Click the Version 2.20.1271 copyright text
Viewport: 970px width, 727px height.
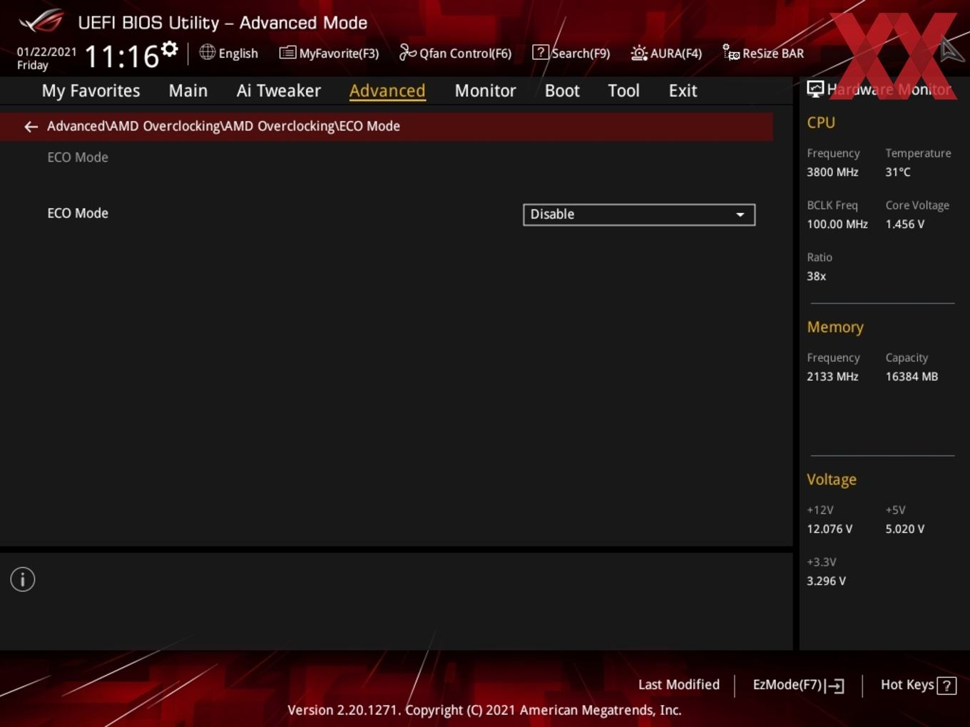pos(484,711)
